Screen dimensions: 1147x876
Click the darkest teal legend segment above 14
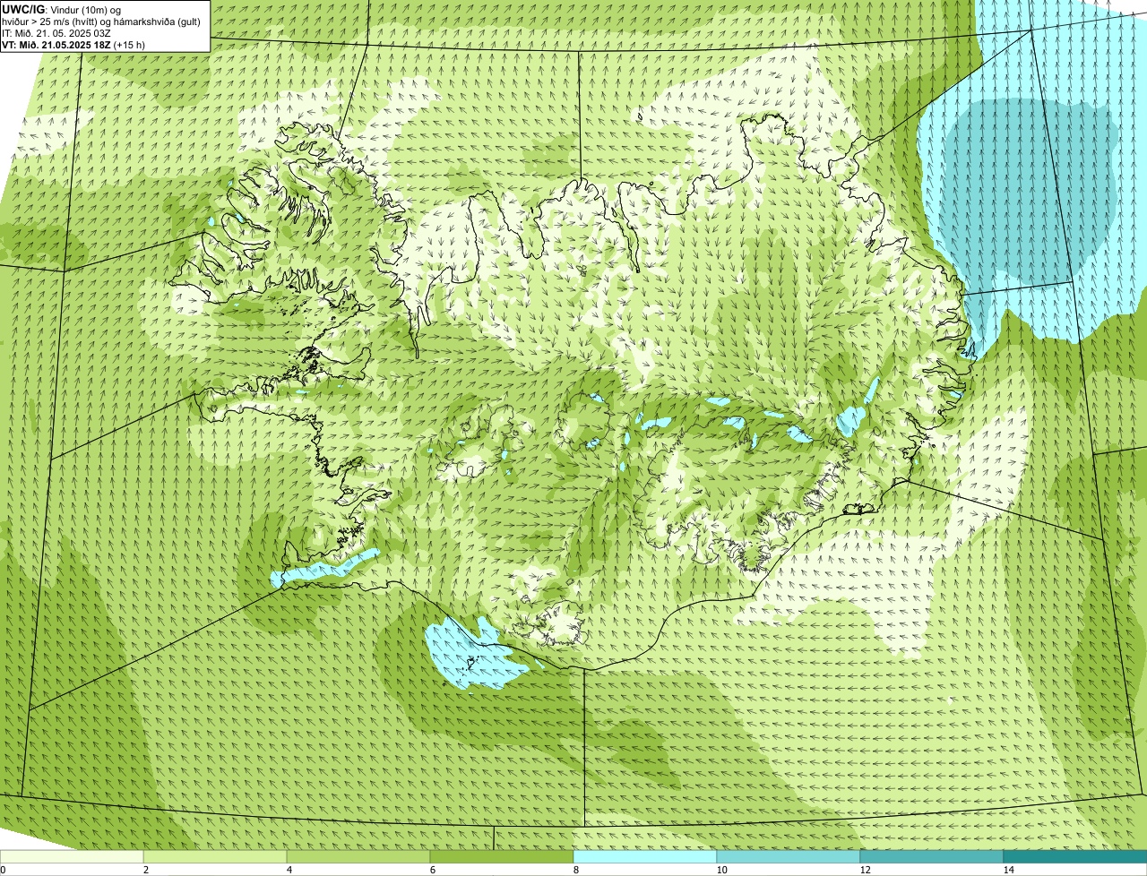click(x=1075, y=857)
